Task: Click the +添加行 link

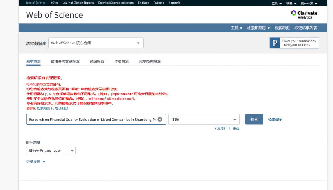Action: [x=221, y=129]
